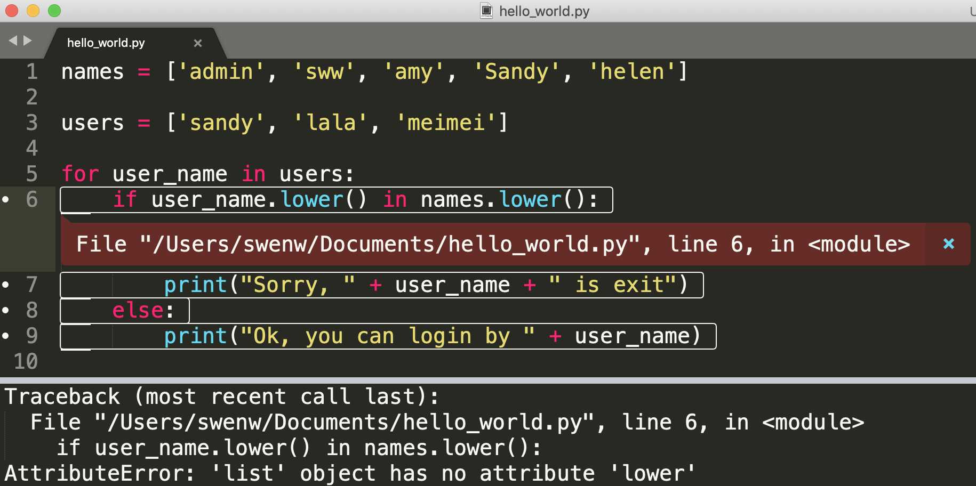Click names.lower() call on line 6
This screenshot has height=486, width=976.
pyautogui.click(x=503, y=199)
